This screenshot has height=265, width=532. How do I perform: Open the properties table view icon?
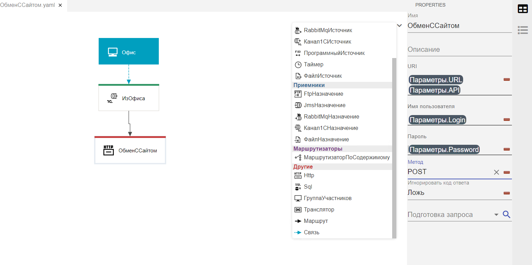pyautogui.click(x=522, y=9)
